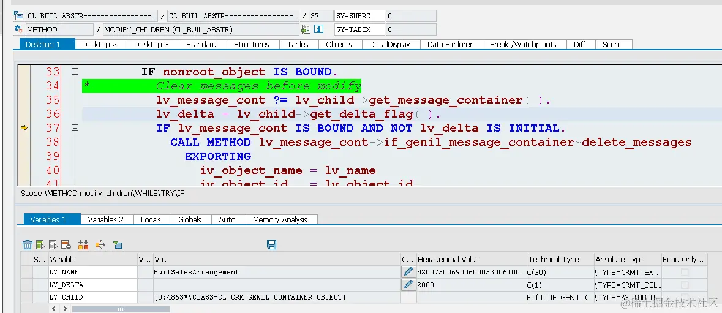This screenshot has width=722, height=313.
Task: Select the Variables 2 tab
Action: click(106, 219)
